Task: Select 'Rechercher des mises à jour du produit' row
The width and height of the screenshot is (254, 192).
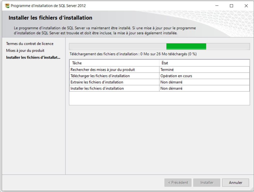Action: [x=159, y=70]
